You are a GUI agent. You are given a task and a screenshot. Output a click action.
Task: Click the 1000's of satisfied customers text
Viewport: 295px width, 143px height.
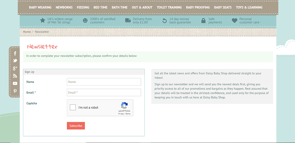coord(103,21)
